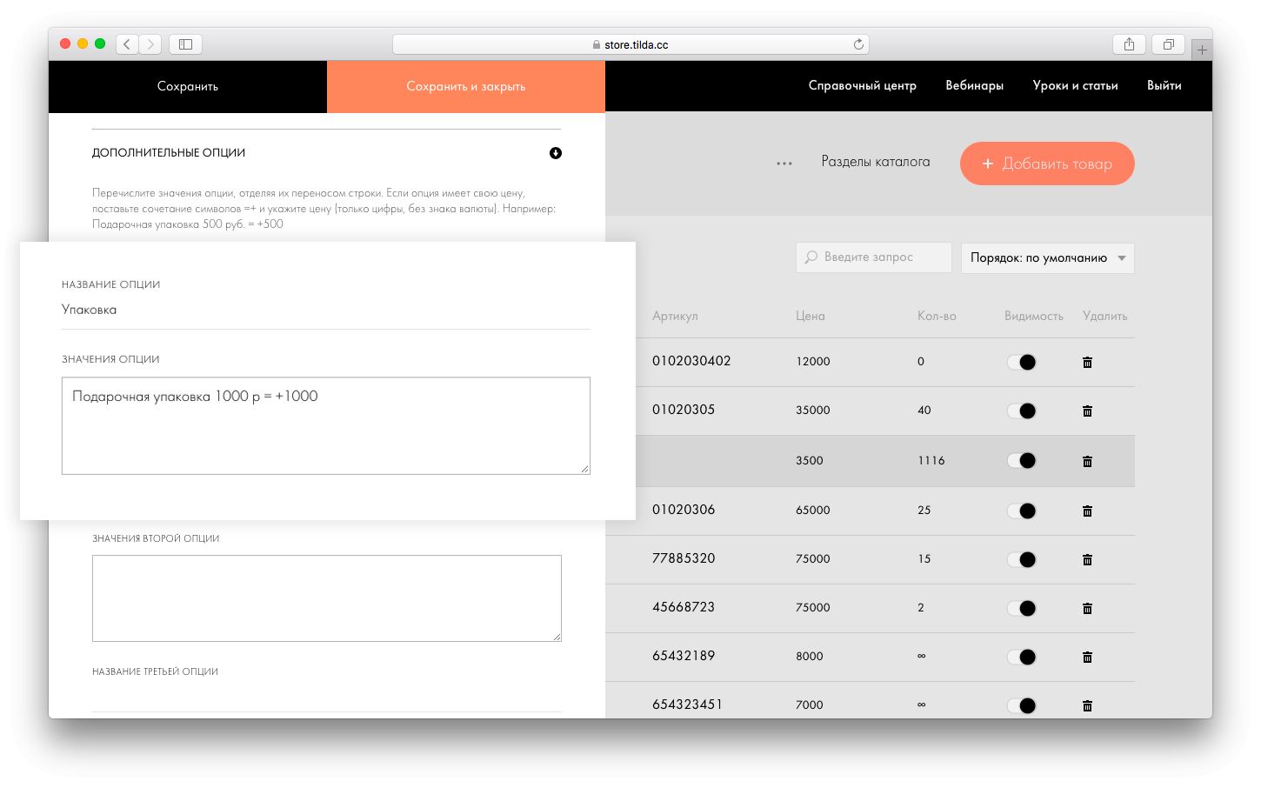Toggle visibility for product 45668723
The width and height of the screenshot is (1261, 788).
point(1022,608)
